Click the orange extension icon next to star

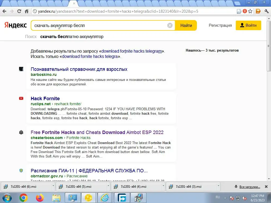pyautogui.click(x=258, y=11)
